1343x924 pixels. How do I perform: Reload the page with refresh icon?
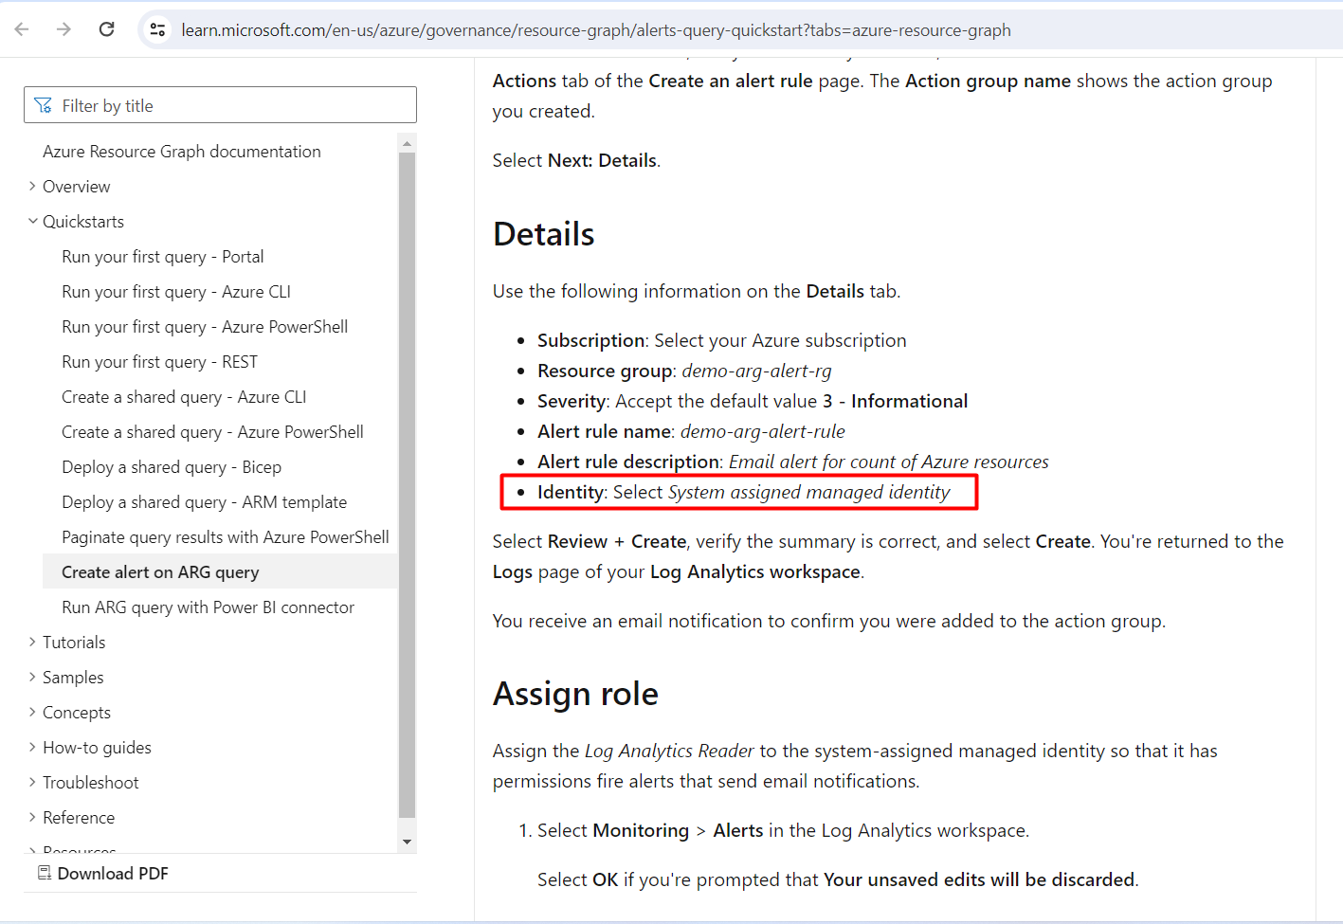107,29
